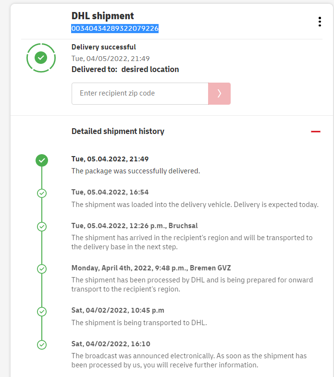Screen dimensions: 334x377
Task: Open the three-dot shipment options menu
Action: [x=320, y=22]
